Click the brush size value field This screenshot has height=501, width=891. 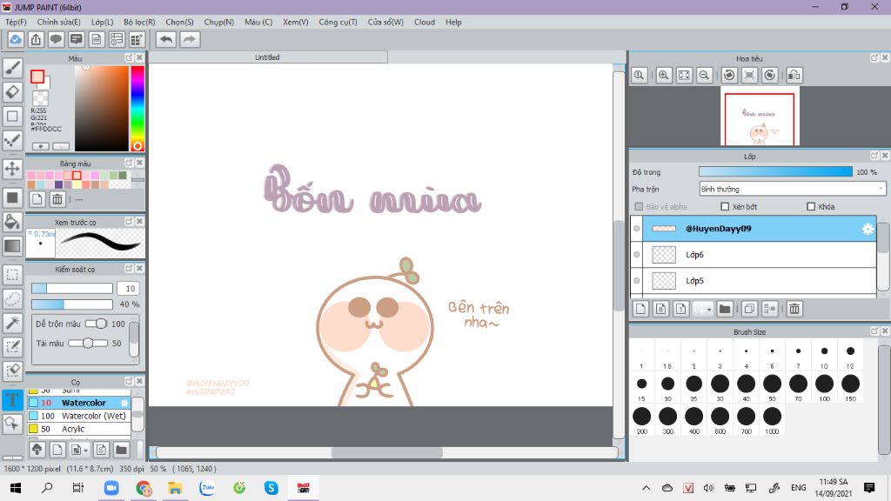pyautogui.click(x=129, y=289)
